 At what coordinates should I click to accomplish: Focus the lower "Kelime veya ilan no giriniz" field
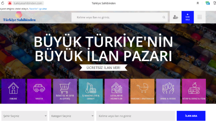pos(136,116)
